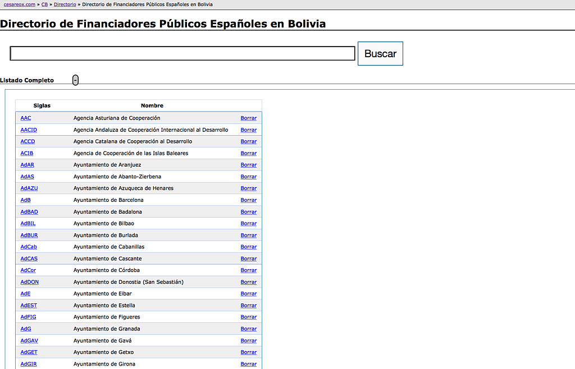Open the AdEST entry link
The width and height of the screenshot is (575, 369).
(29, 305)
